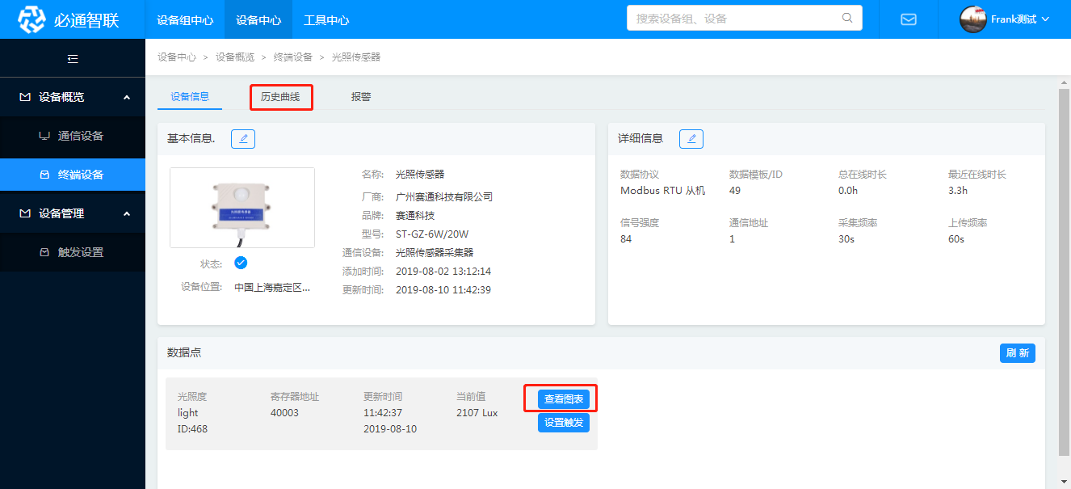Click the Frank测试 user avatar

click(972, 19)
